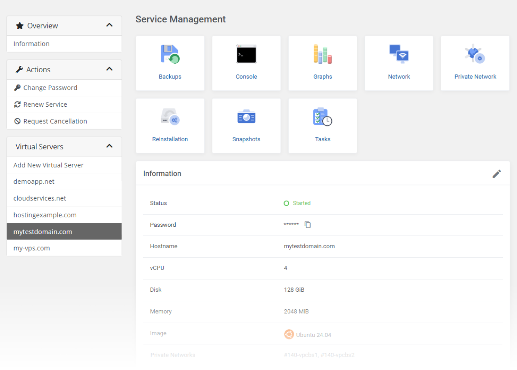Open Information in the Overview menu
517x370 pixels.
[64, 44]
